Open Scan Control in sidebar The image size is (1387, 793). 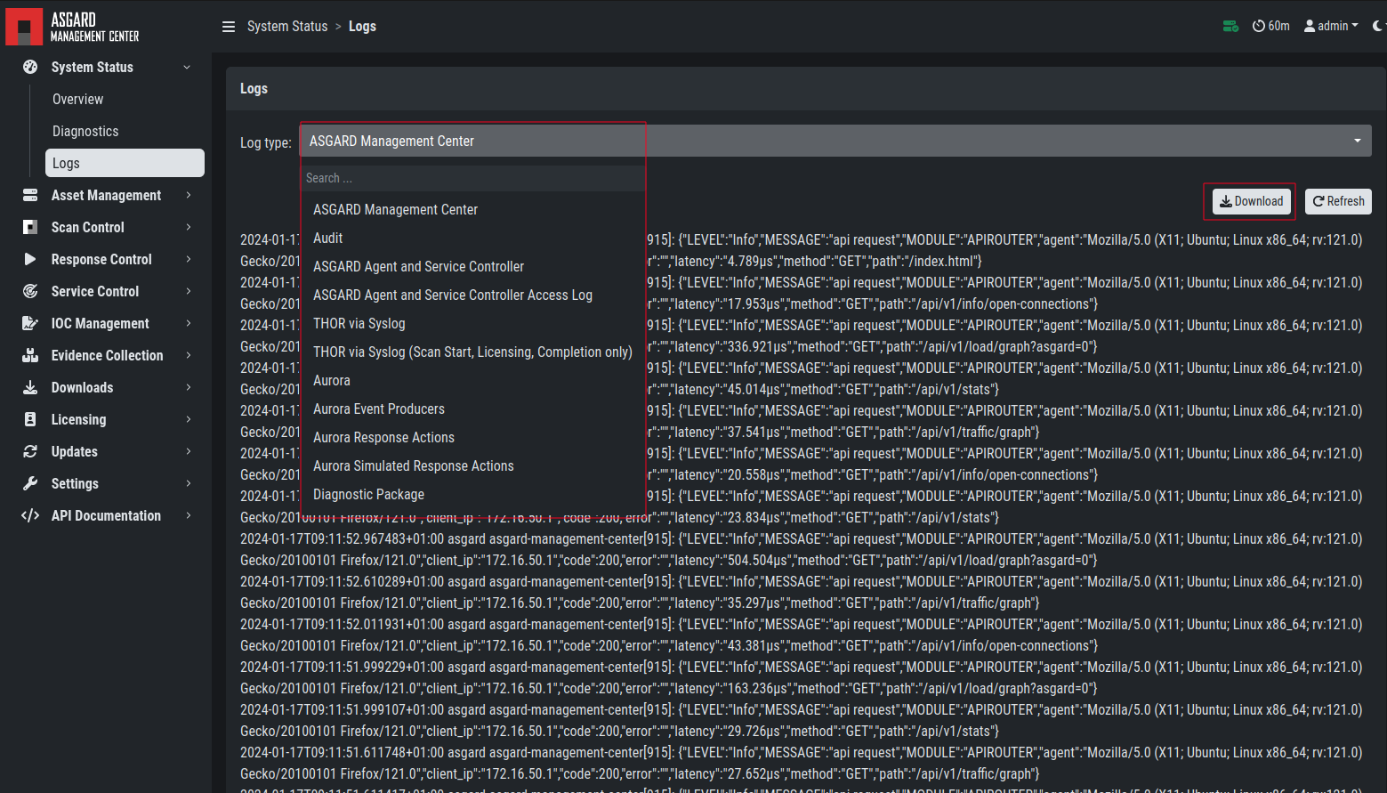[x=87, y=227]
